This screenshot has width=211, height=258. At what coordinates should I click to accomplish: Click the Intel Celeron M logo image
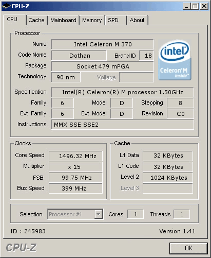coord(175,60)
